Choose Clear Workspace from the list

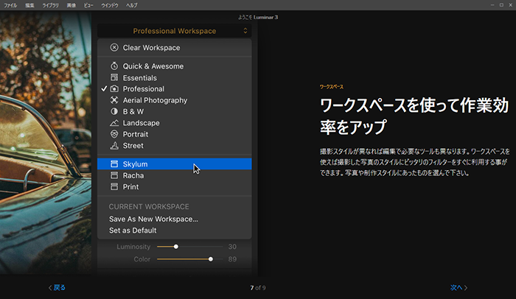[x=175, y=48]
